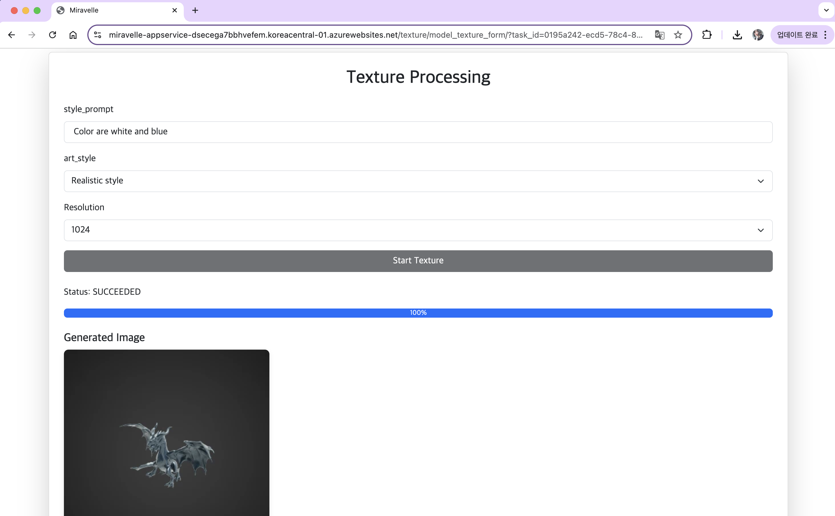Click the style_prompt label
The image size is (835, 516).
88,109
